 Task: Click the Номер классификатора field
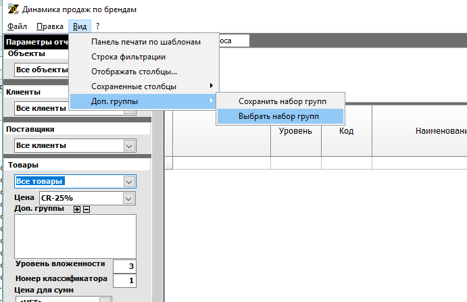124,280
